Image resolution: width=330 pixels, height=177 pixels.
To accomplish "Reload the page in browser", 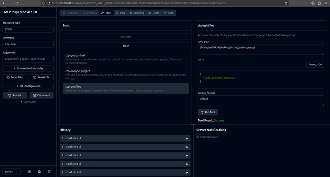I will (17, 3).
